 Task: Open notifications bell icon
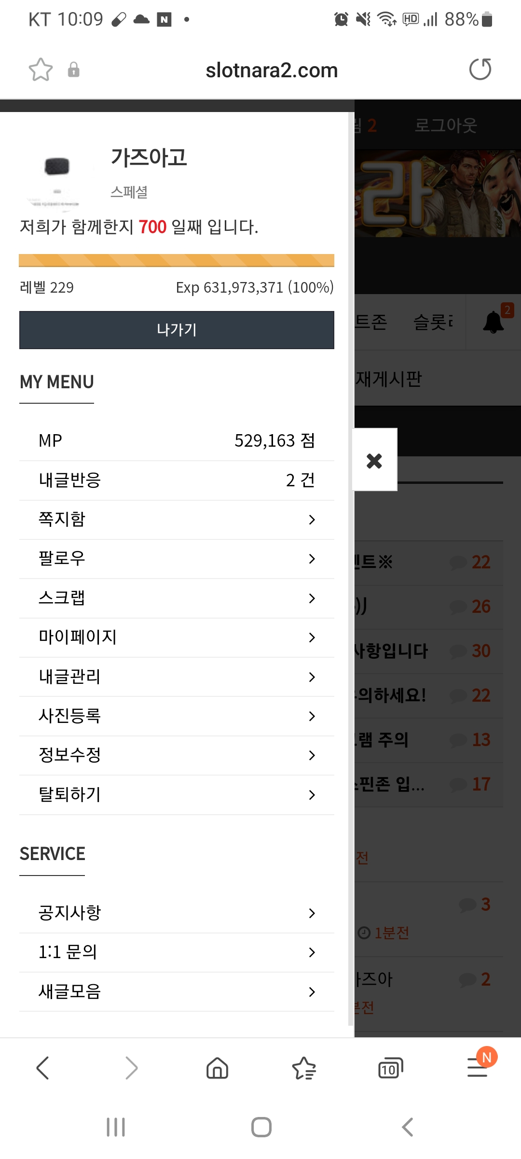[x=493, y=322]
